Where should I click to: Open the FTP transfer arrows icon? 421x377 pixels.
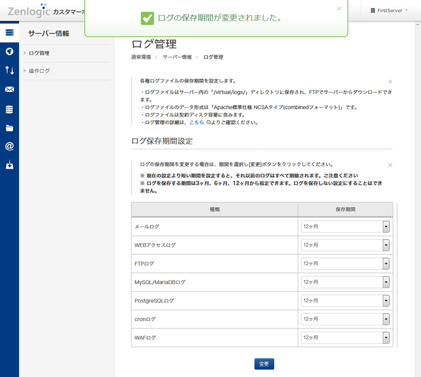pyautogui.click(x=9, y=70)
